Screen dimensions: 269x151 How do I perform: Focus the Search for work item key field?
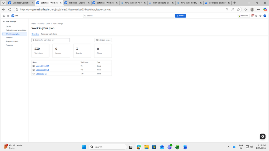tap(51, 40)
